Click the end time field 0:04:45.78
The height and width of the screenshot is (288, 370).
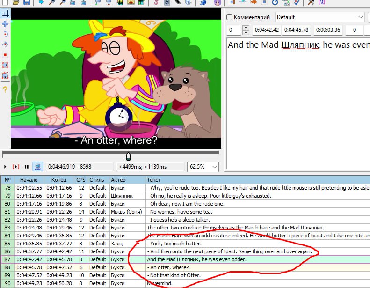coord(297,30)
